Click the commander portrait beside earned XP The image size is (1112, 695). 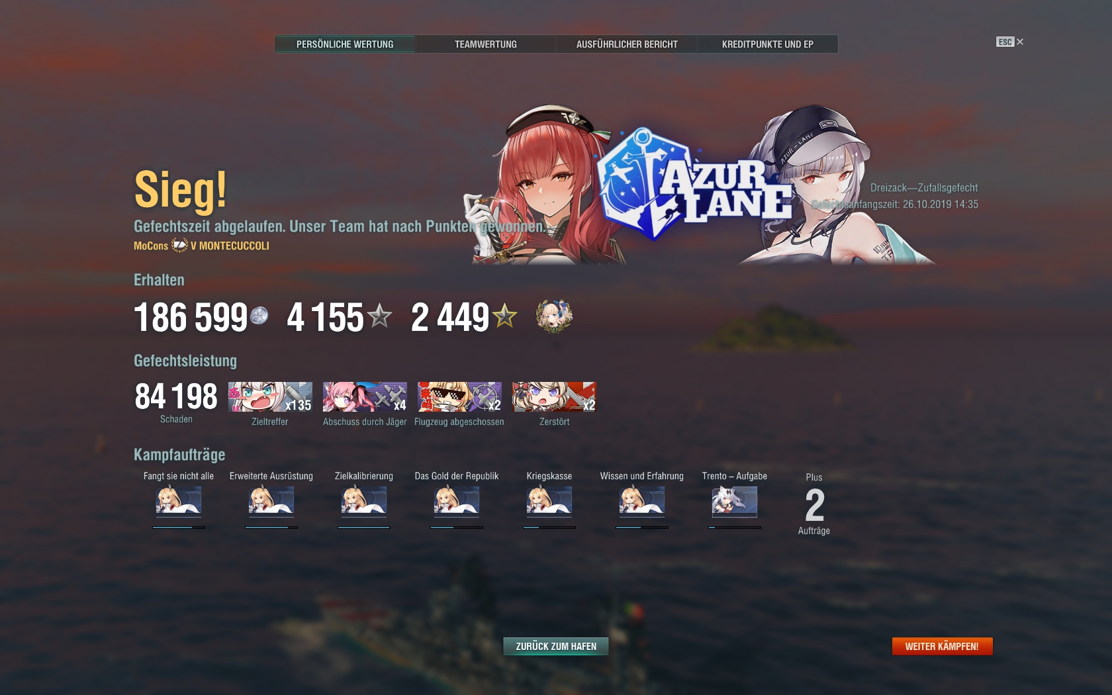[554, 316]
